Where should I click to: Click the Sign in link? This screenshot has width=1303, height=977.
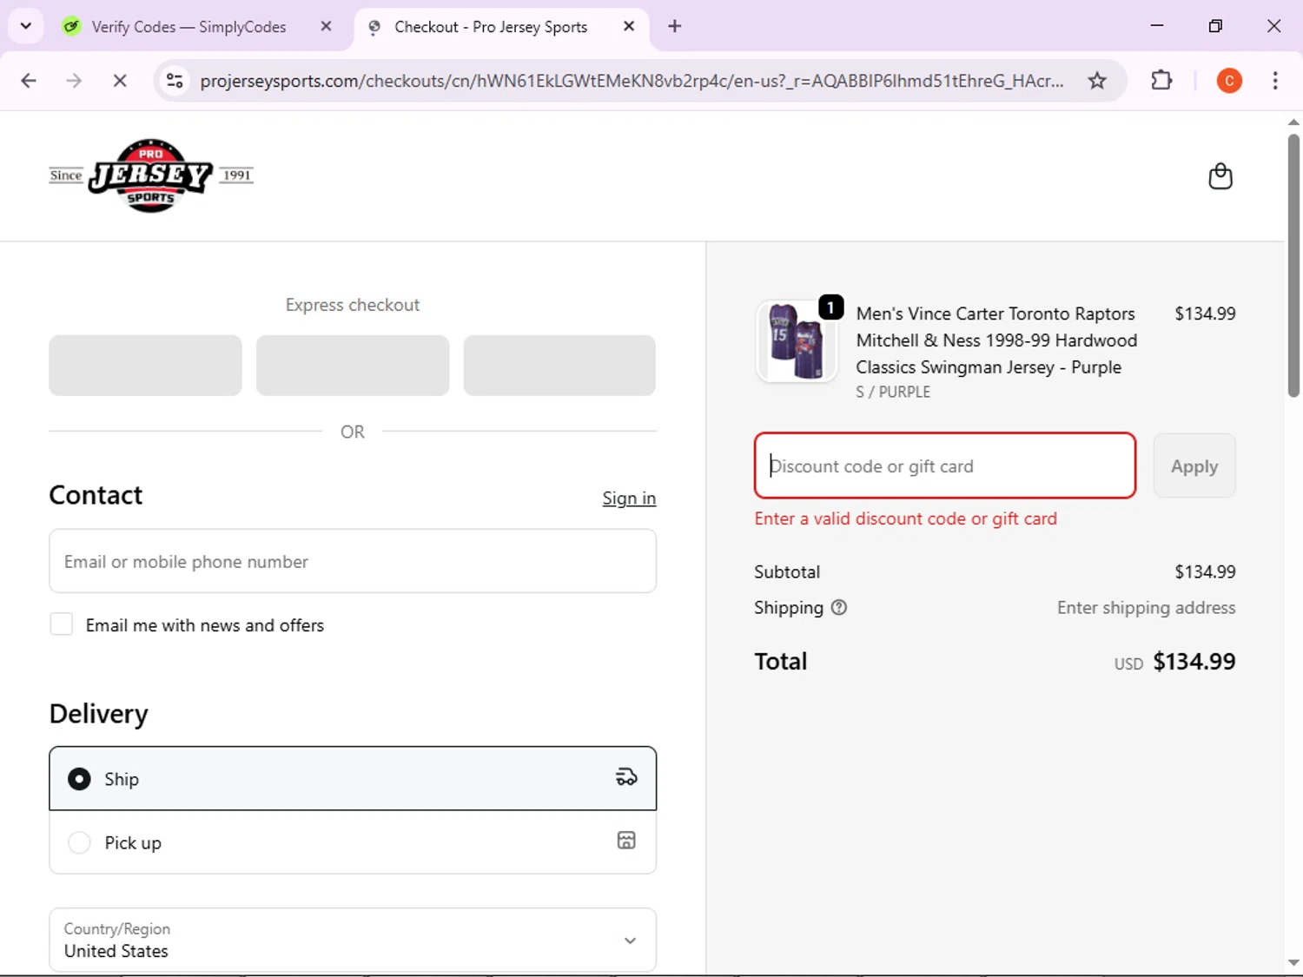pos(629,498)
